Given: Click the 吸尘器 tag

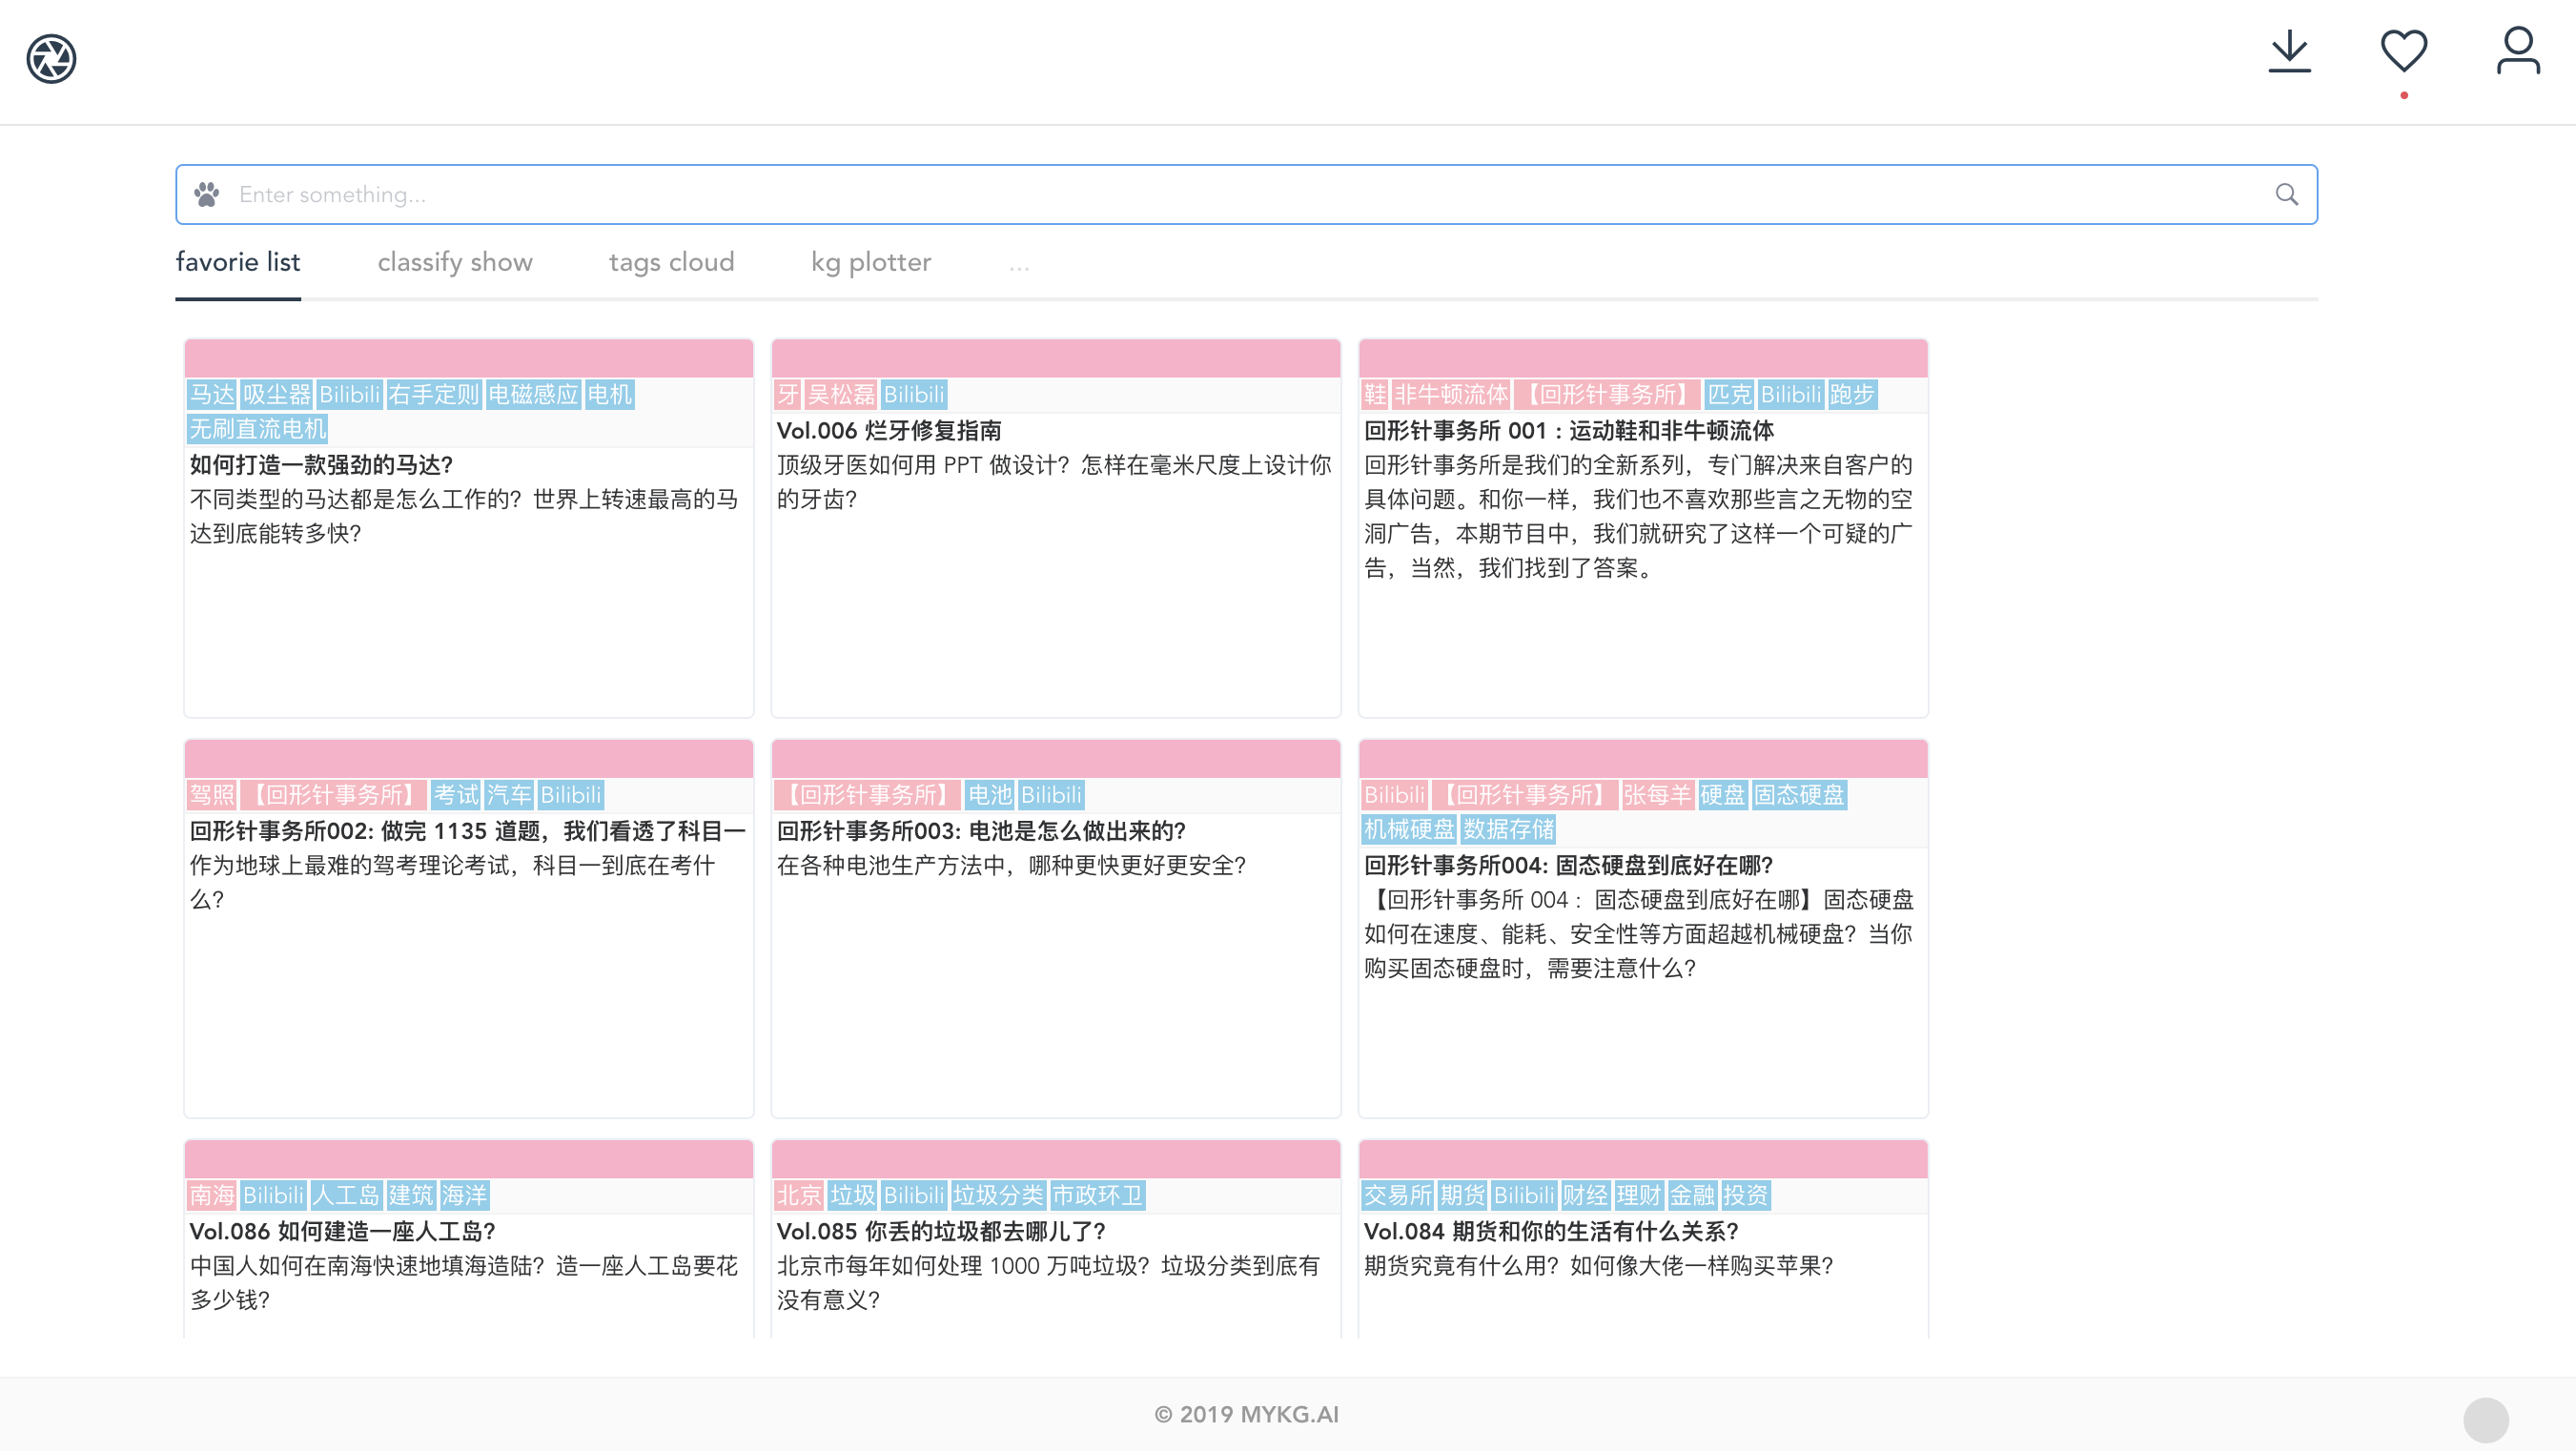Looking at the screenshot, I should (277, 395).
